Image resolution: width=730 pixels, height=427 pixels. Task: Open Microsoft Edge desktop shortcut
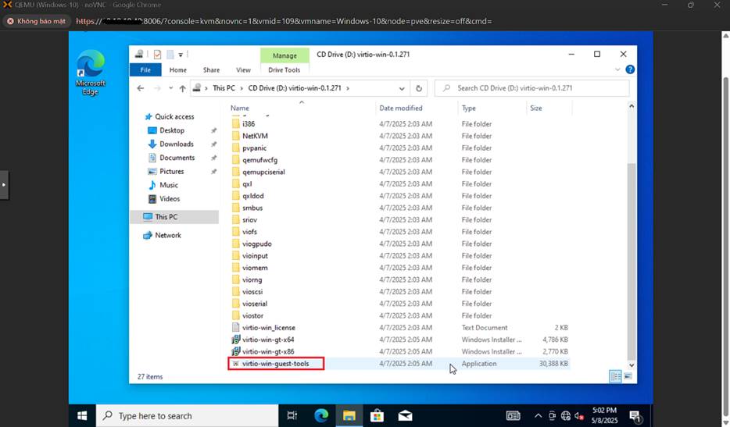click(x=91, y=72)
